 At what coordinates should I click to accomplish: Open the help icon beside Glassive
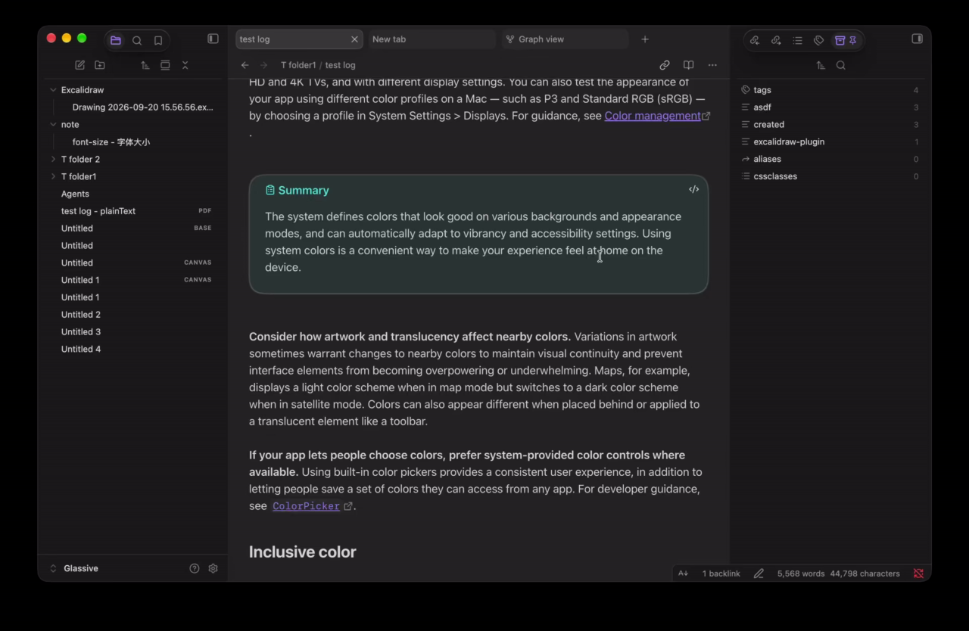point(195,568)
